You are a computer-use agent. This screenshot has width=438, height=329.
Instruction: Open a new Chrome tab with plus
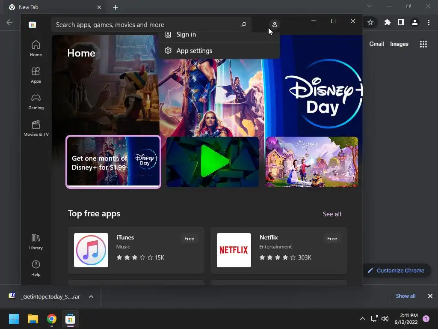coord(115,7)
